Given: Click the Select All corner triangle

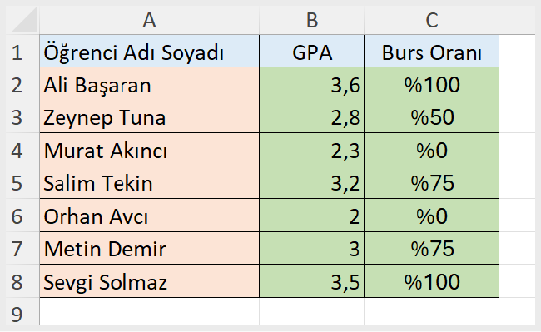Looking at the screenshot, I should tap(22, 20).
